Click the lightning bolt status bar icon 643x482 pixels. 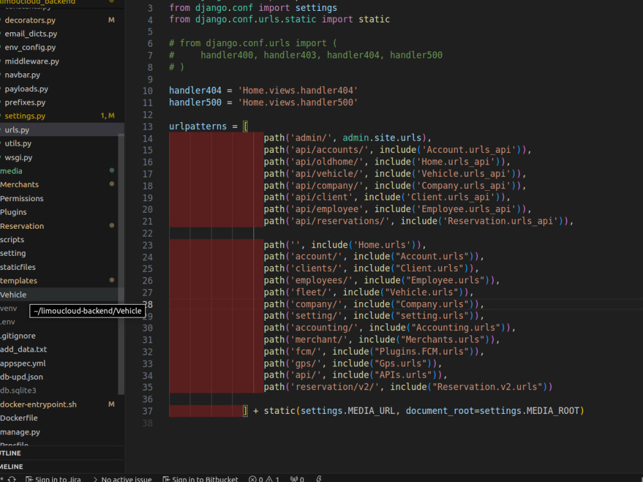(x=319, y=479)
